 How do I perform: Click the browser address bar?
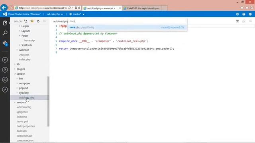tap(43, 8)
